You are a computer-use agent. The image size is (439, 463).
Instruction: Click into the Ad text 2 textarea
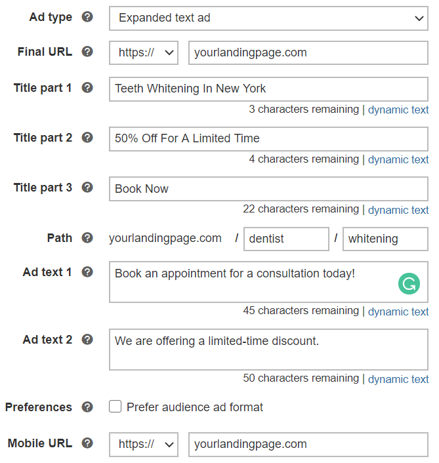[x=268, y=350]
